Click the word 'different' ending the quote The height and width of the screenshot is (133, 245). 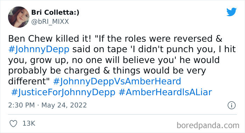(28, 81)
